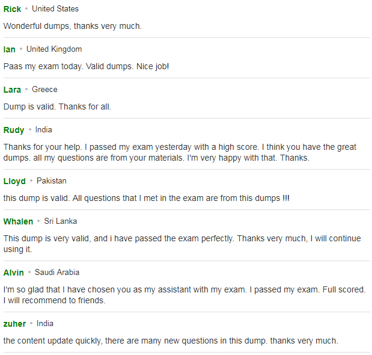Open Lara's reviewer name
This screenshot has height=355, width=372.
click(12, 90)
